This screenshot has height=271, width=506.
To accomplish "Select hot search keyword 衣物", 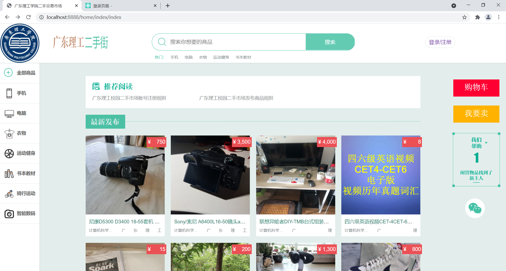I will tap(203, 57).
